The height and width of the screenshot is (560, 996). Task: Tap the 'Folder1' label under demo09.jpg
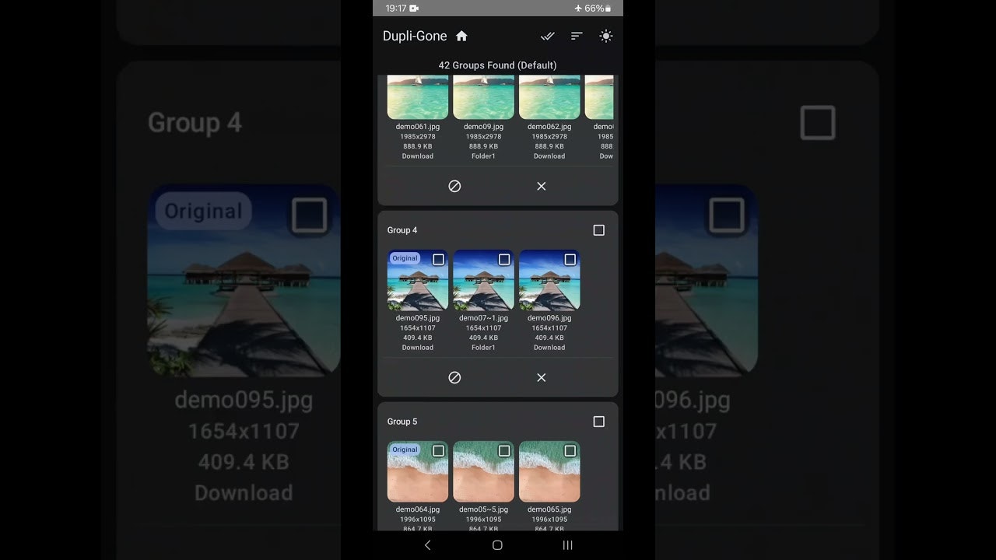coord(483,156)
